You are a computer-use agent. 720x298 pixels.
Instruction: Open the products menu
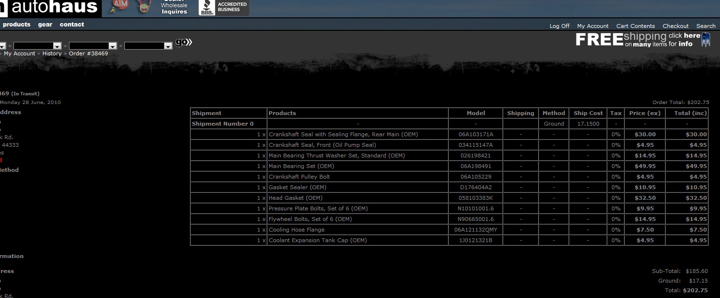point(16,25)
